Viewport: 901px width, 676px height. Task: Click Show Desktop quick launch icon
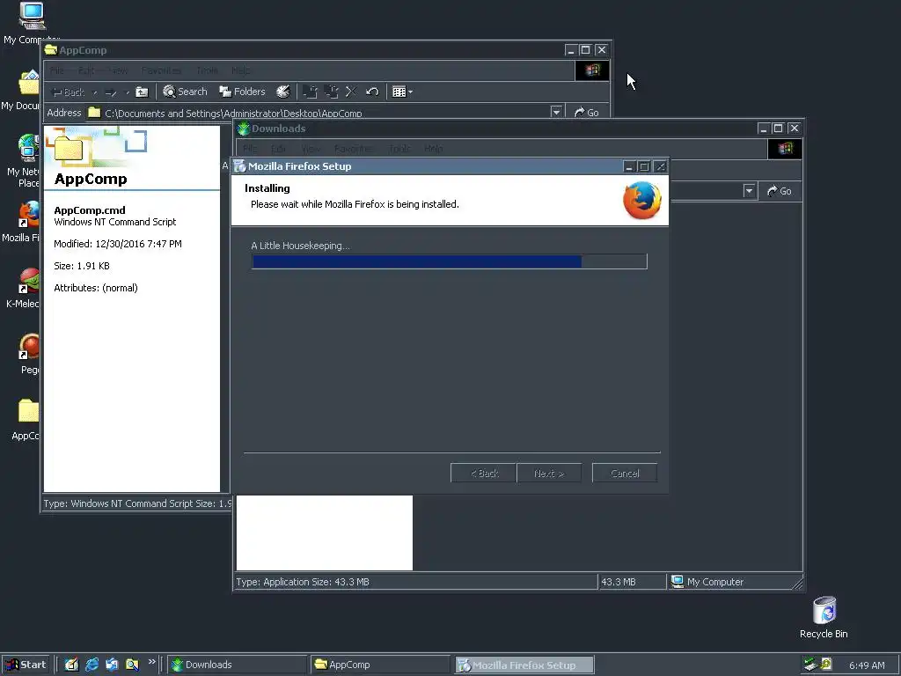71,665
